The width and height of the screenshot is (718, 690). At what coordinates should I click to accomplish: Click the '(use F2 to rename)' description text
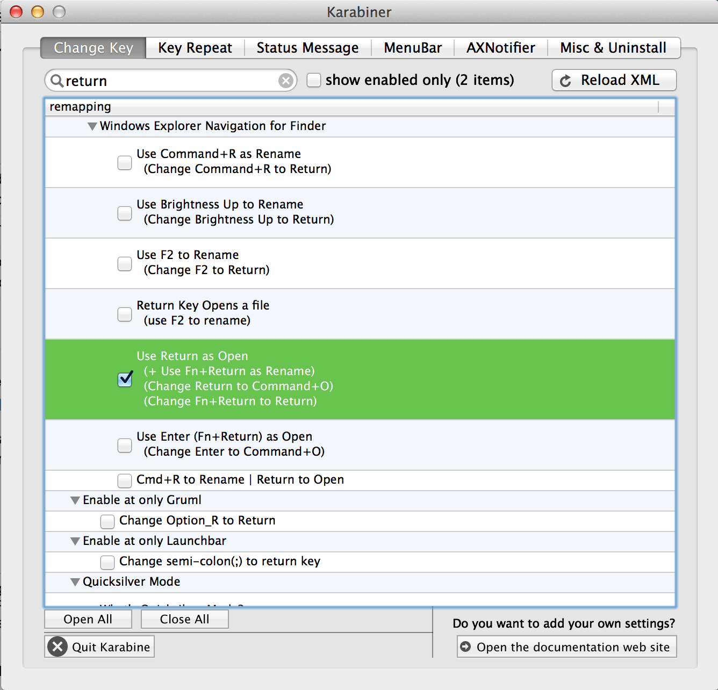[197, 320]
